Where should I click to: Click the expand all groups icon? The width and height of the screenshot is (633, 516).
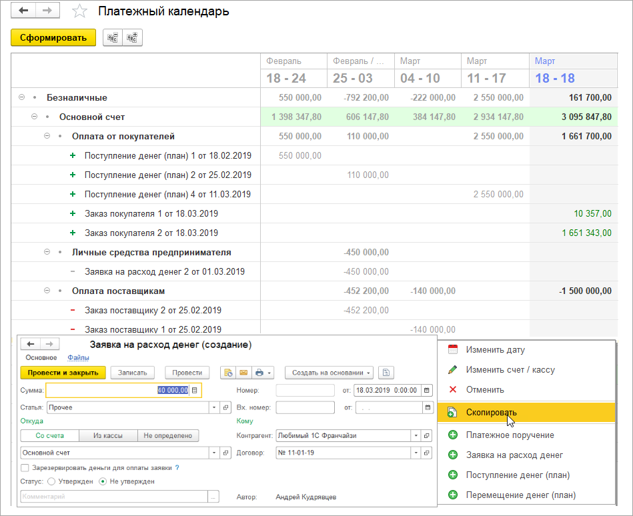[133, 38]
